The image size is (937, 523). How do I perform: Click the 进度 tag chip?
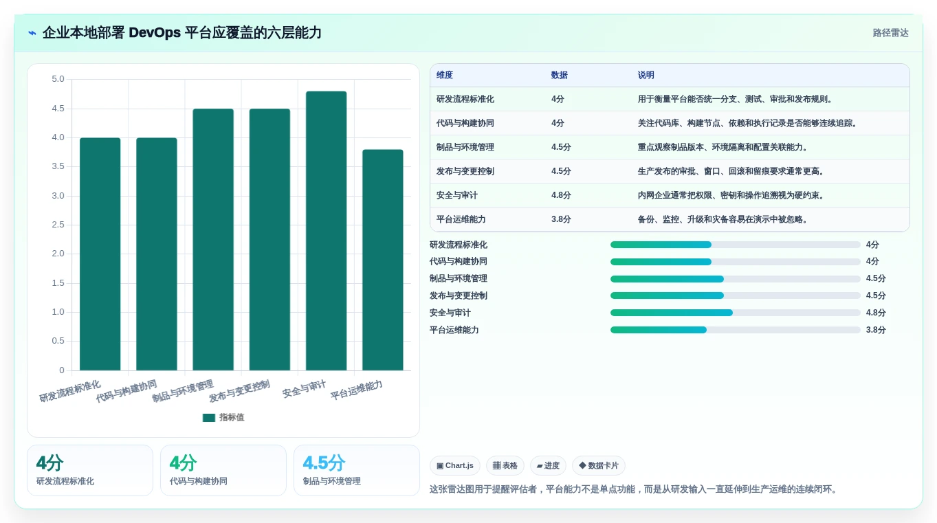(x=548, y=466)
